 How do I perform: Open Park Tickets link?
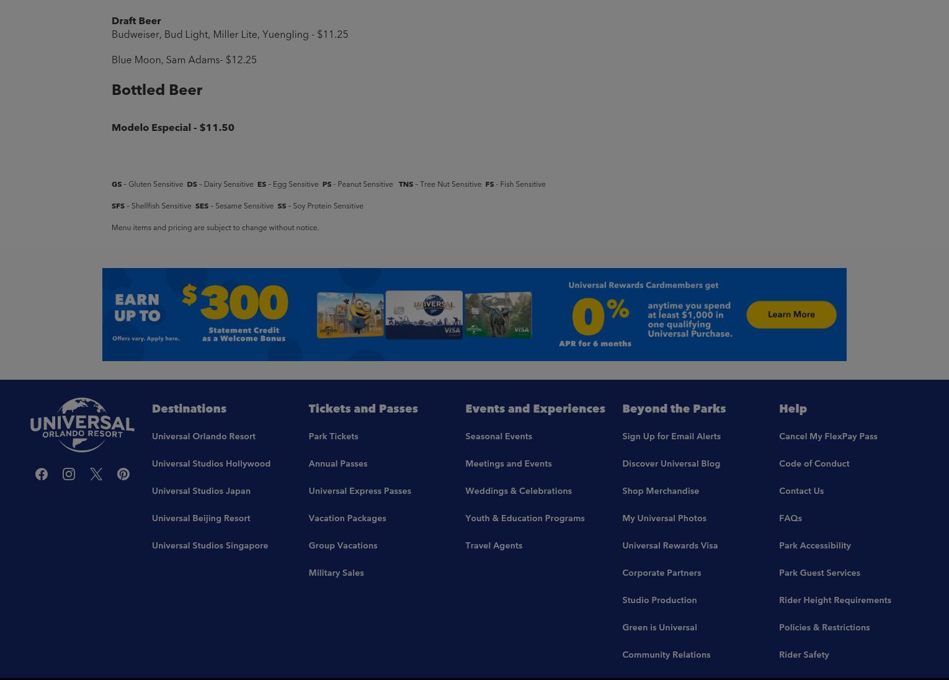tap(333, 437)
